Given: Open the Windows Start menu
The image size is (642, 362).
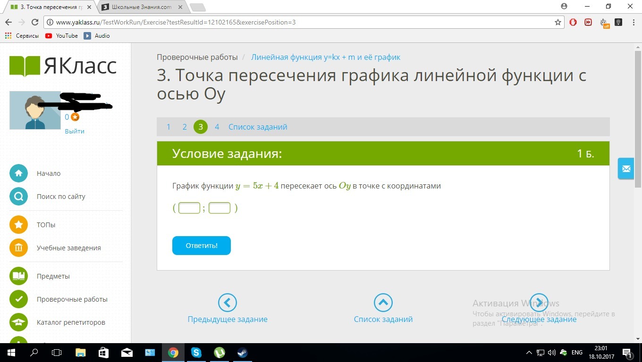Looking at the screenshot, I should coord(11,353).
